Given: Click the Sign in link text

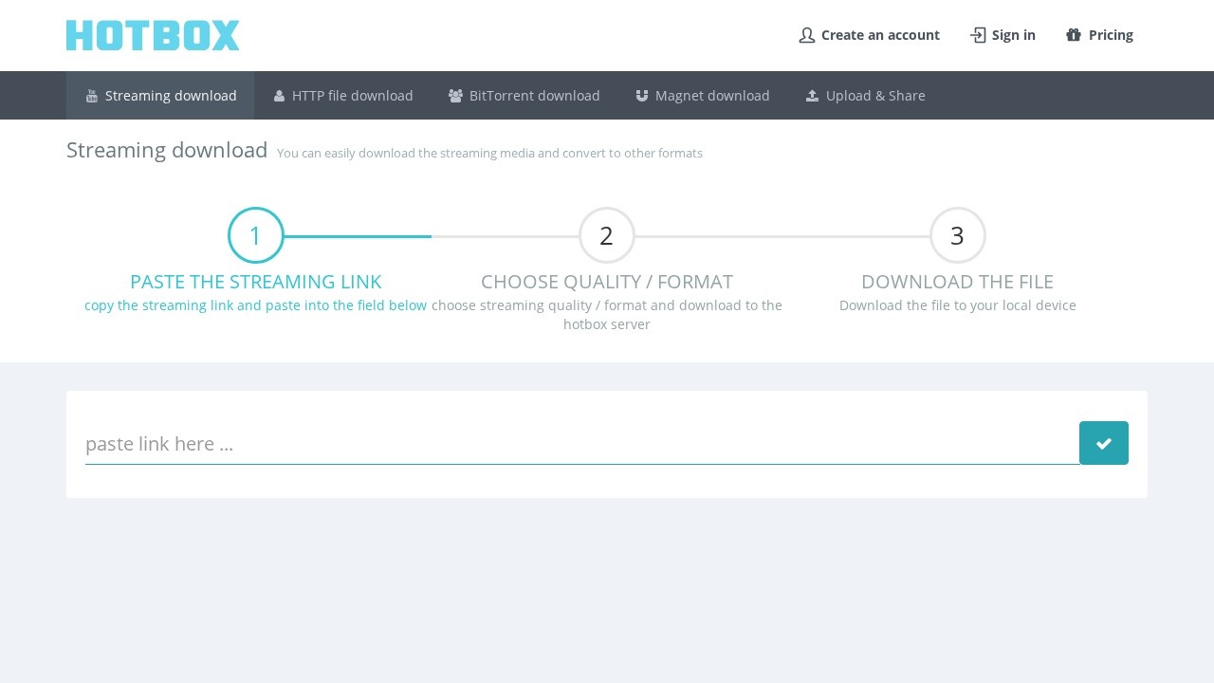Looking at the screenshot, I should (1013, 35).
